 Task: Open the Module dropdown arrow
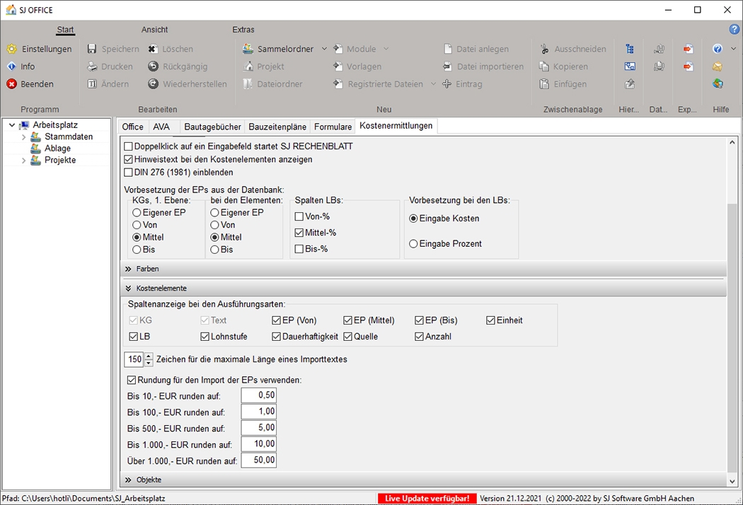click(x=386, y=49)
